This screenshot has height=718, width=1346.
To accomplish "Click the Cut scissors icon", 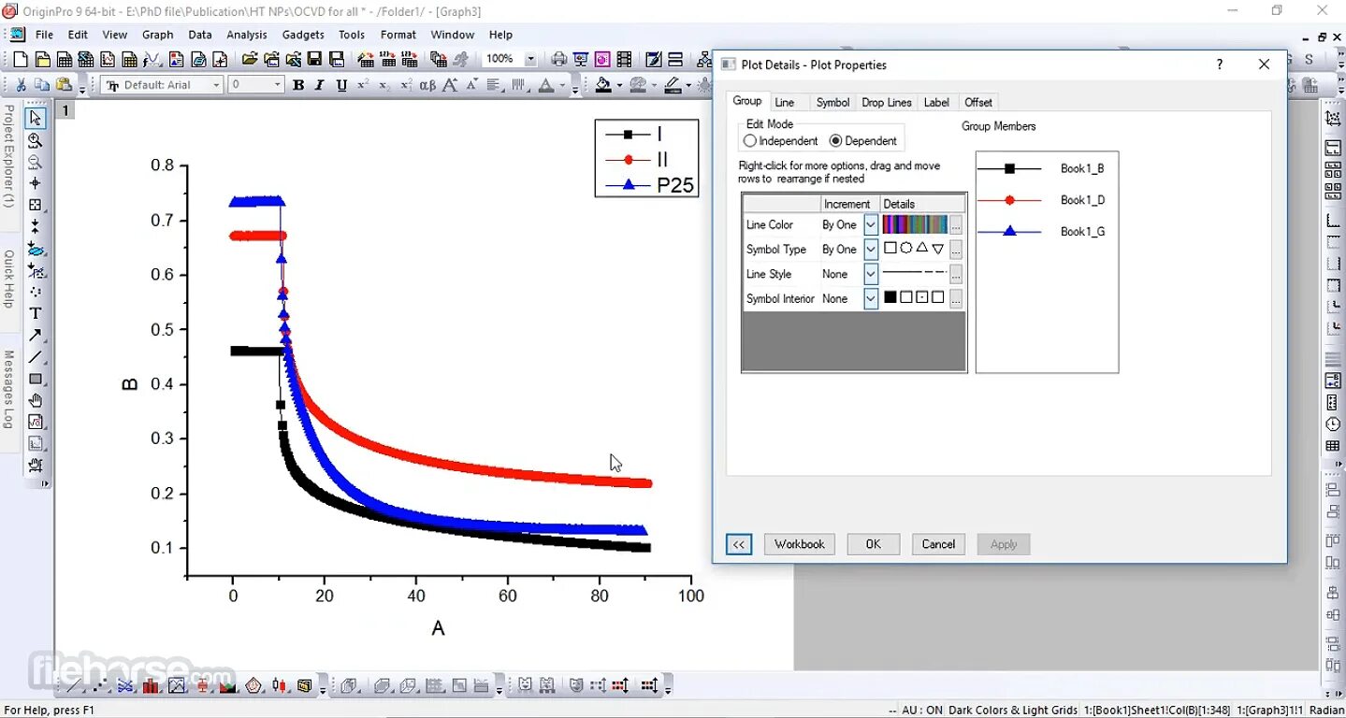I will [x=21, y=85].
